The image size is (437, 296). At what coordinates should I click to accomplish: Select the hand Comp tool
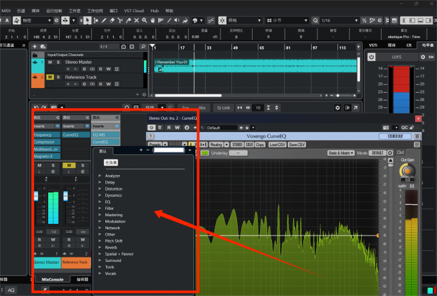152,21
